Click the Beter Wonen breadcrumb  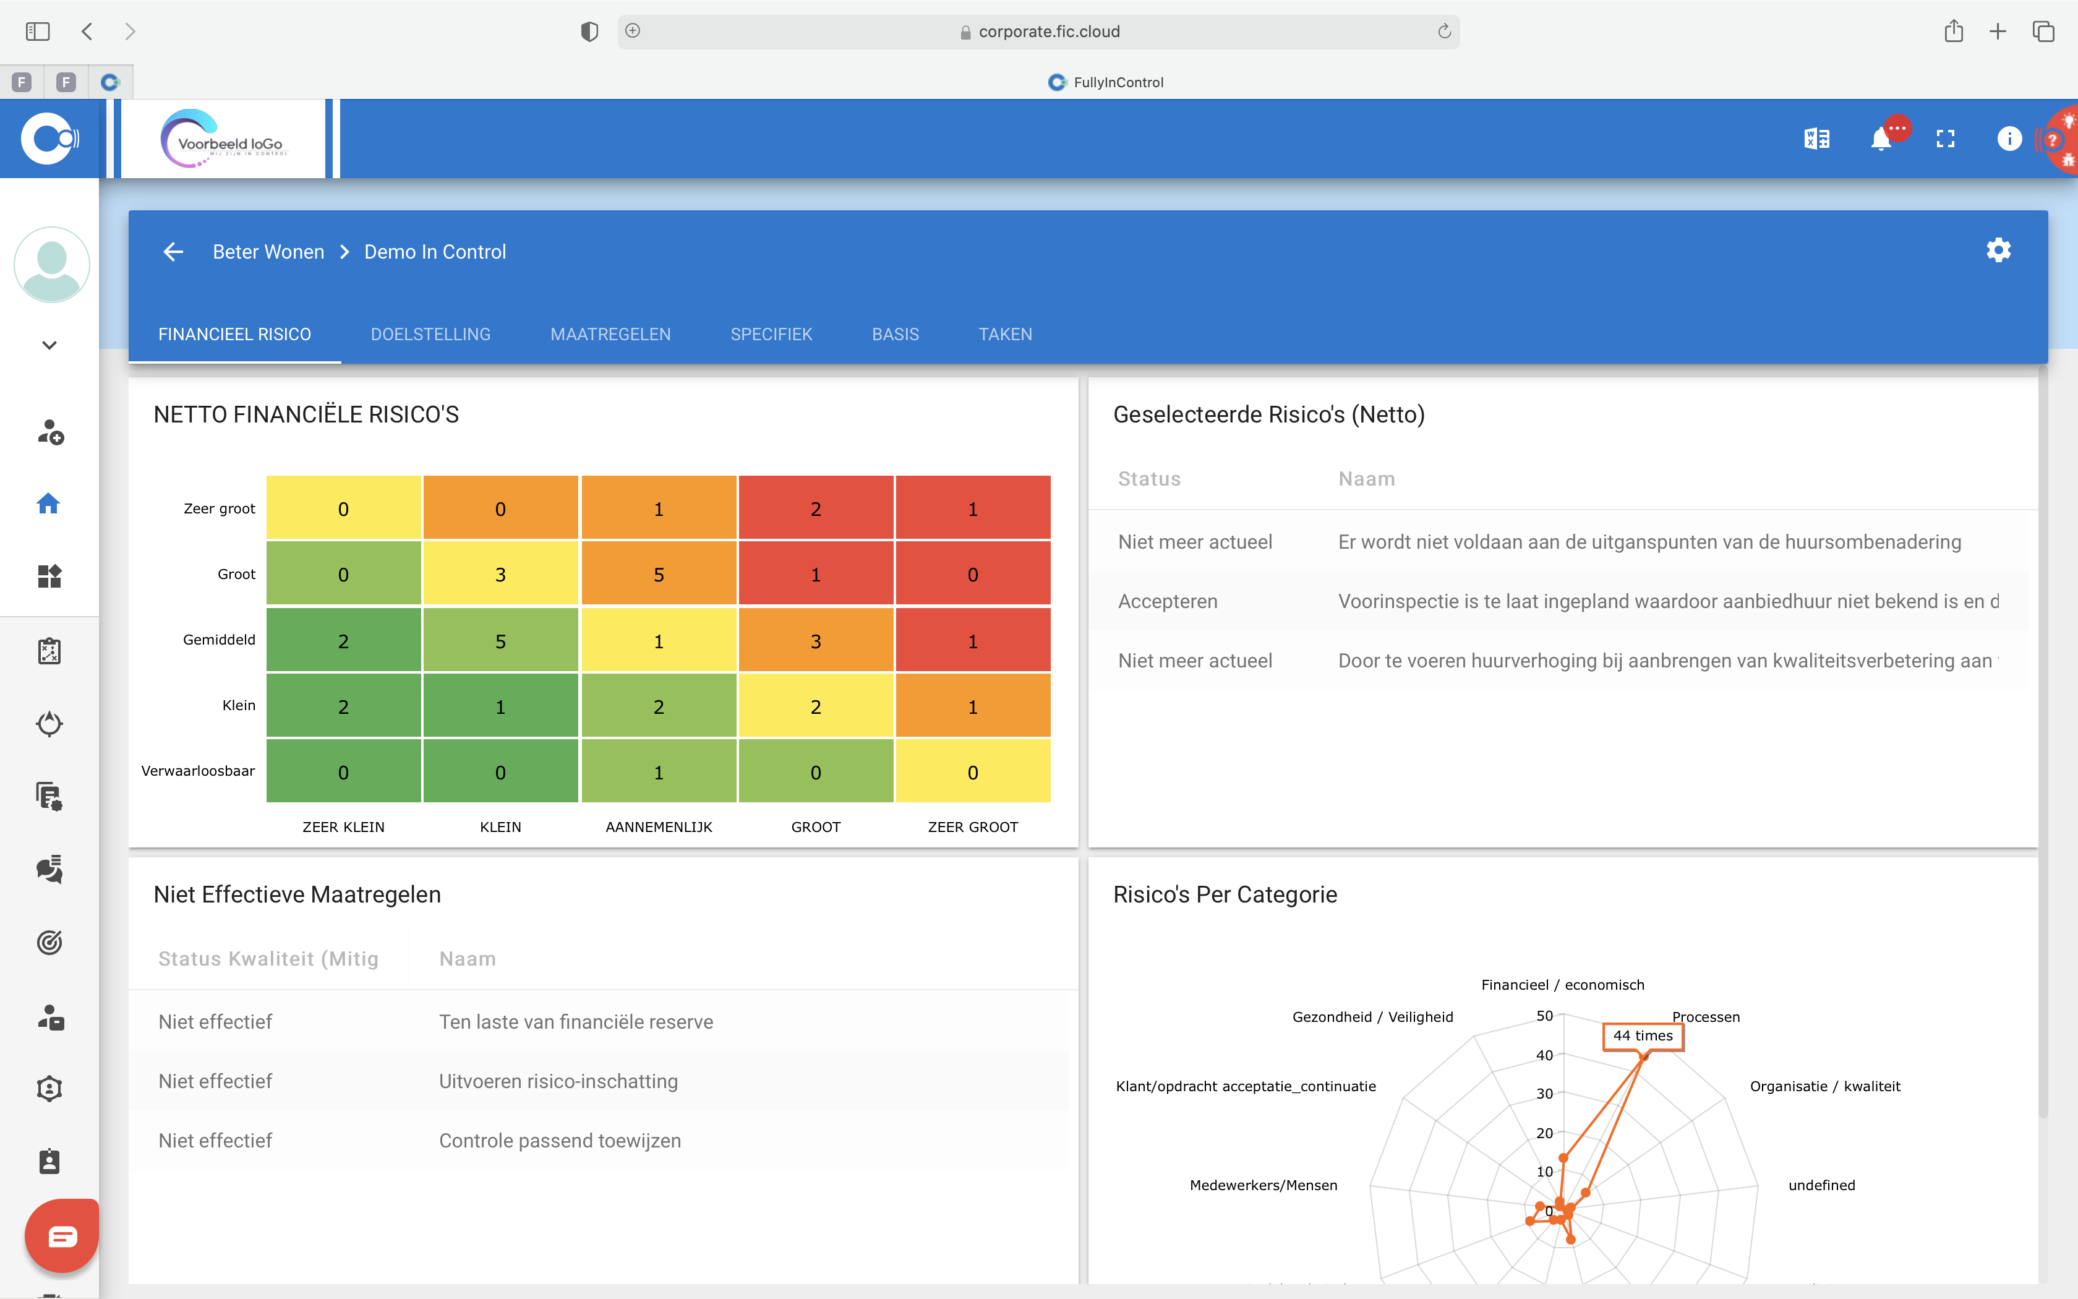pyautogui.click(x=269, y=252)
